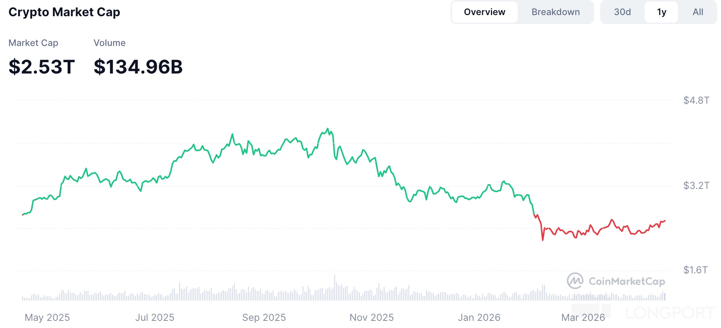Click the CoinMarketCap watermark text
The image size is (721, 328).
point(627,281)
